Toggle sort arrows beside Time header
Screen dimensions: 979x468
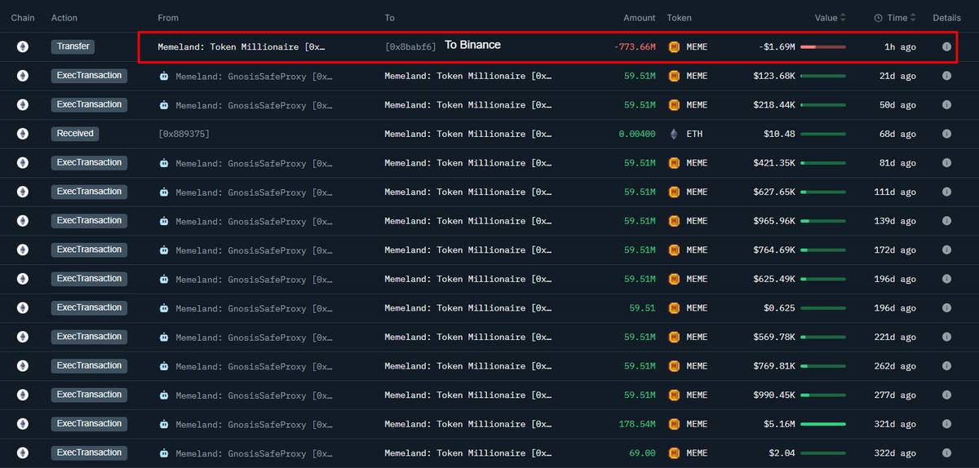pos(914,18)
